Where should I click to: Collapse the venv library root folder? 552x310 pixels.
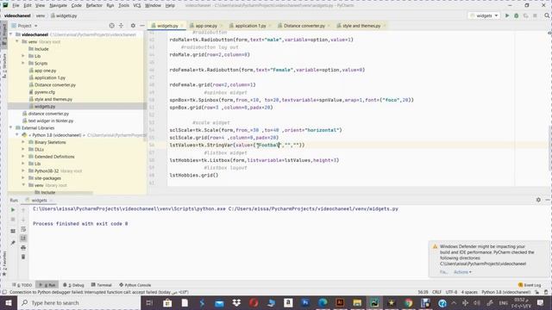(x=17, y=41)
